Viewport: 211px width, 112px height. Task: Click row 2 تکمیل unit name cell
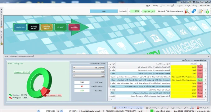click(x=184, y=70)
